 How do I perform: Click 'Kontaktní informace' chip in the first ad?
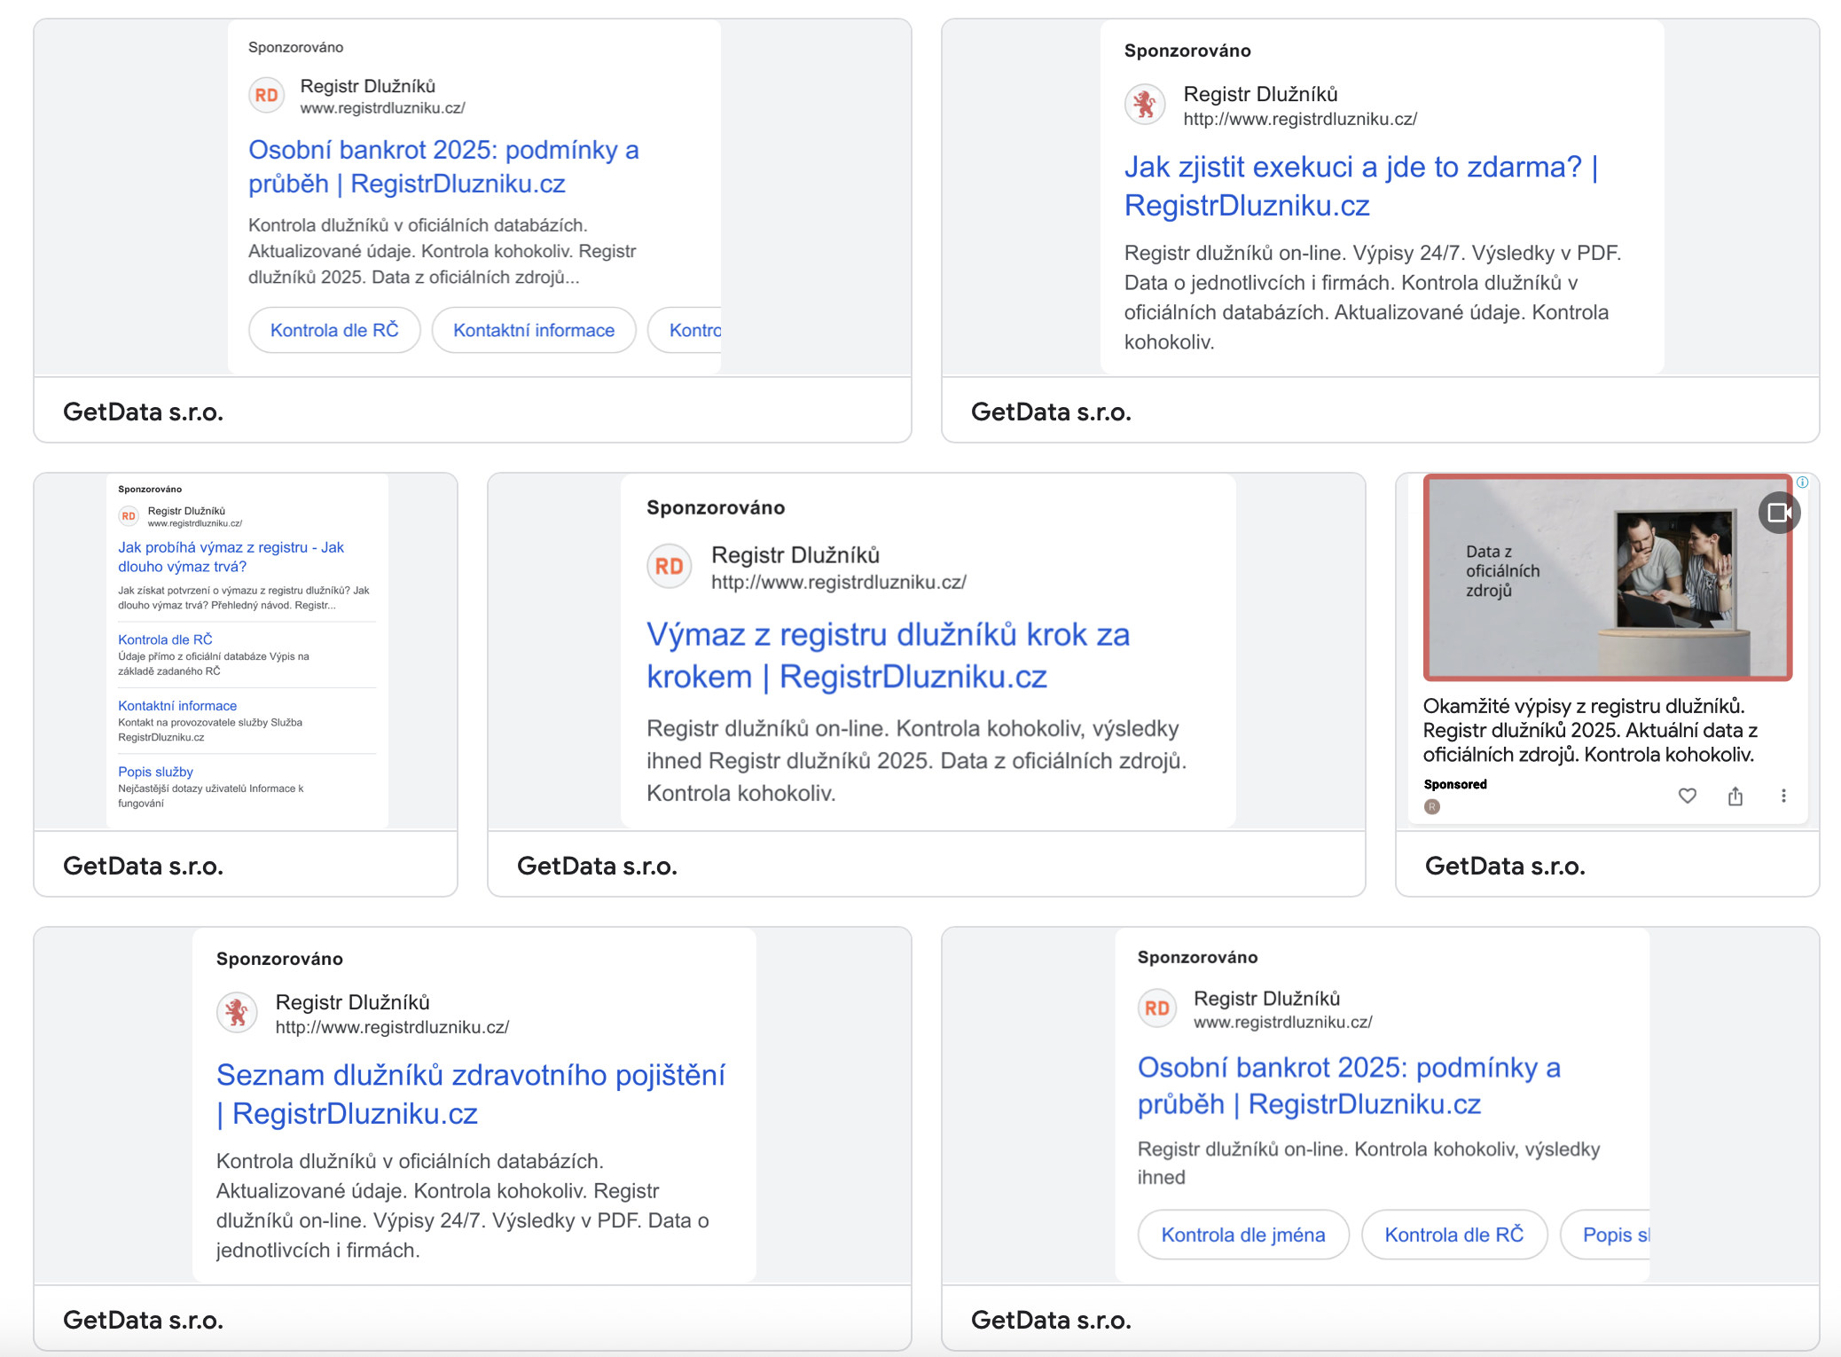pos(534,330)
